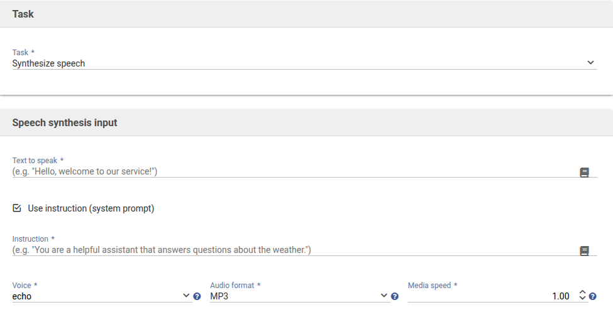Increase Media speed with up arrow

tap(582, 292)
